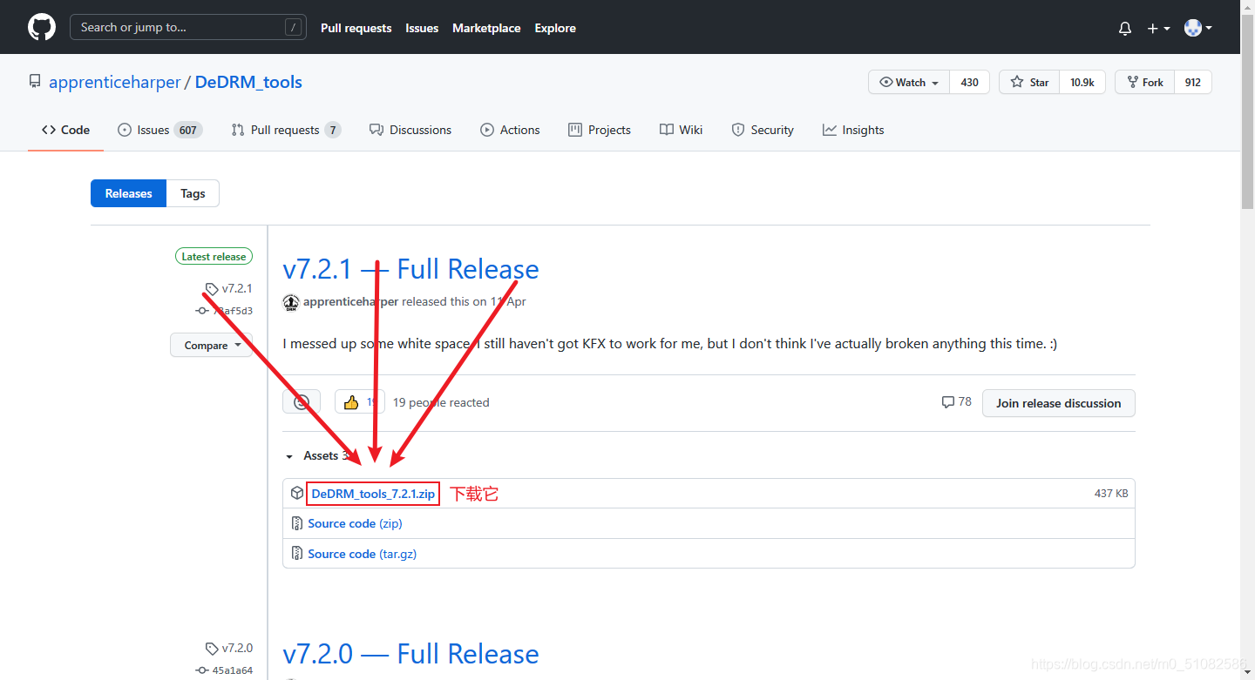Click the 19 people reacted text
Screen dimensions: 1255x680
441,402
